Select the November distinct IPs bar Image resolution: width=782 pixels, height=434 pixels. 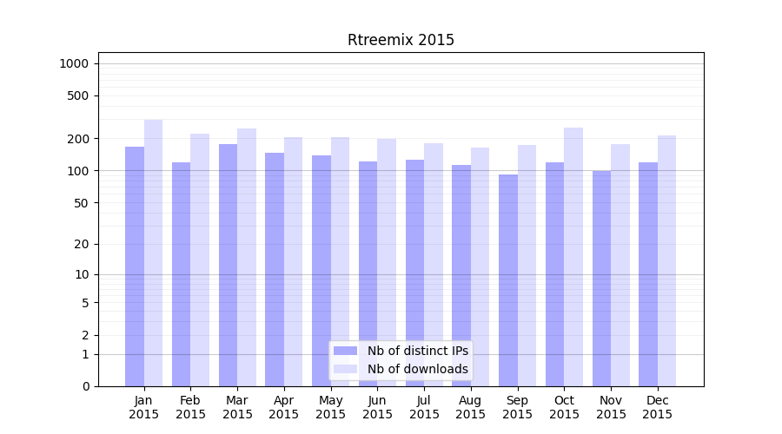click(x=601, y=279)
